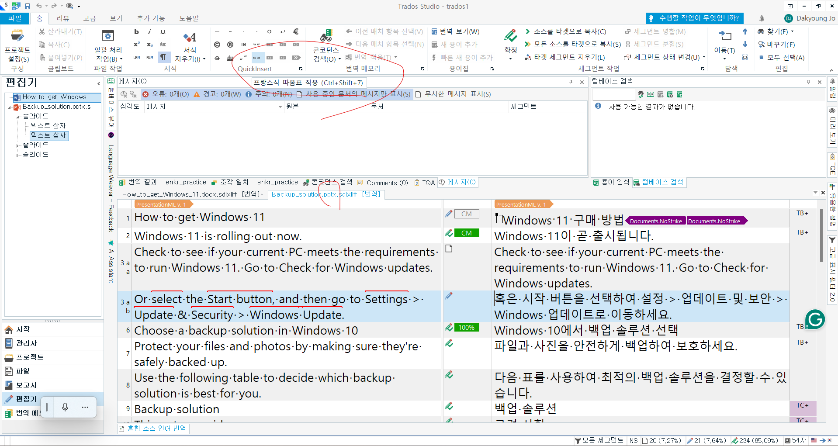The height and width of the screenshot is (446, 838).
Task: Select How_to_get_Windows_1 file in navigator
Action: [57, 97]
